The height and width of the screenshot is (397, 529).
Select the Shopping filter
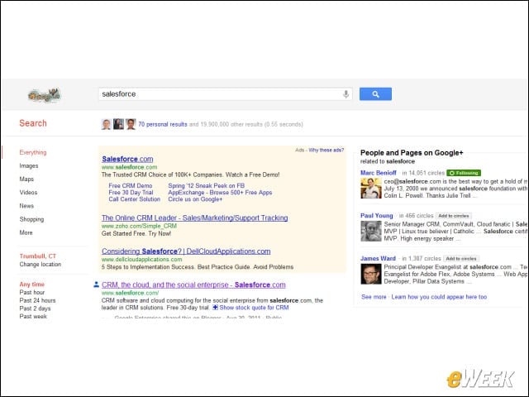click(x=31, y=219)
